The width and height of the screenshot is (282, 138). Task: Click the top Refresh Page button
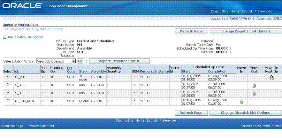191,31
